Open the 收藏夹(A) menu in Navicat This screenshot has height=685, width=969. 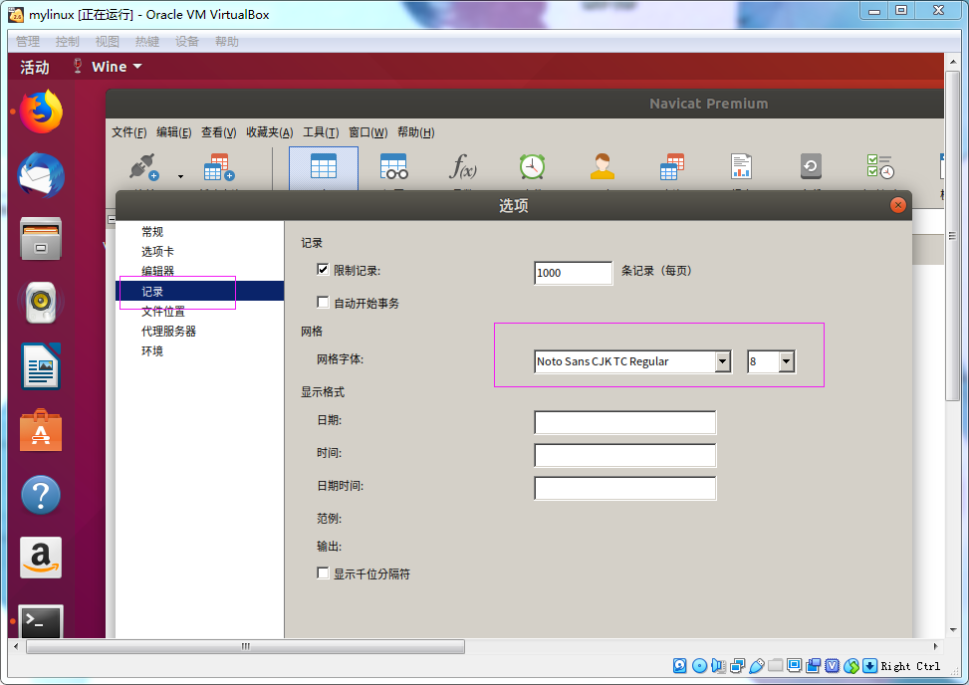(270, 132)
